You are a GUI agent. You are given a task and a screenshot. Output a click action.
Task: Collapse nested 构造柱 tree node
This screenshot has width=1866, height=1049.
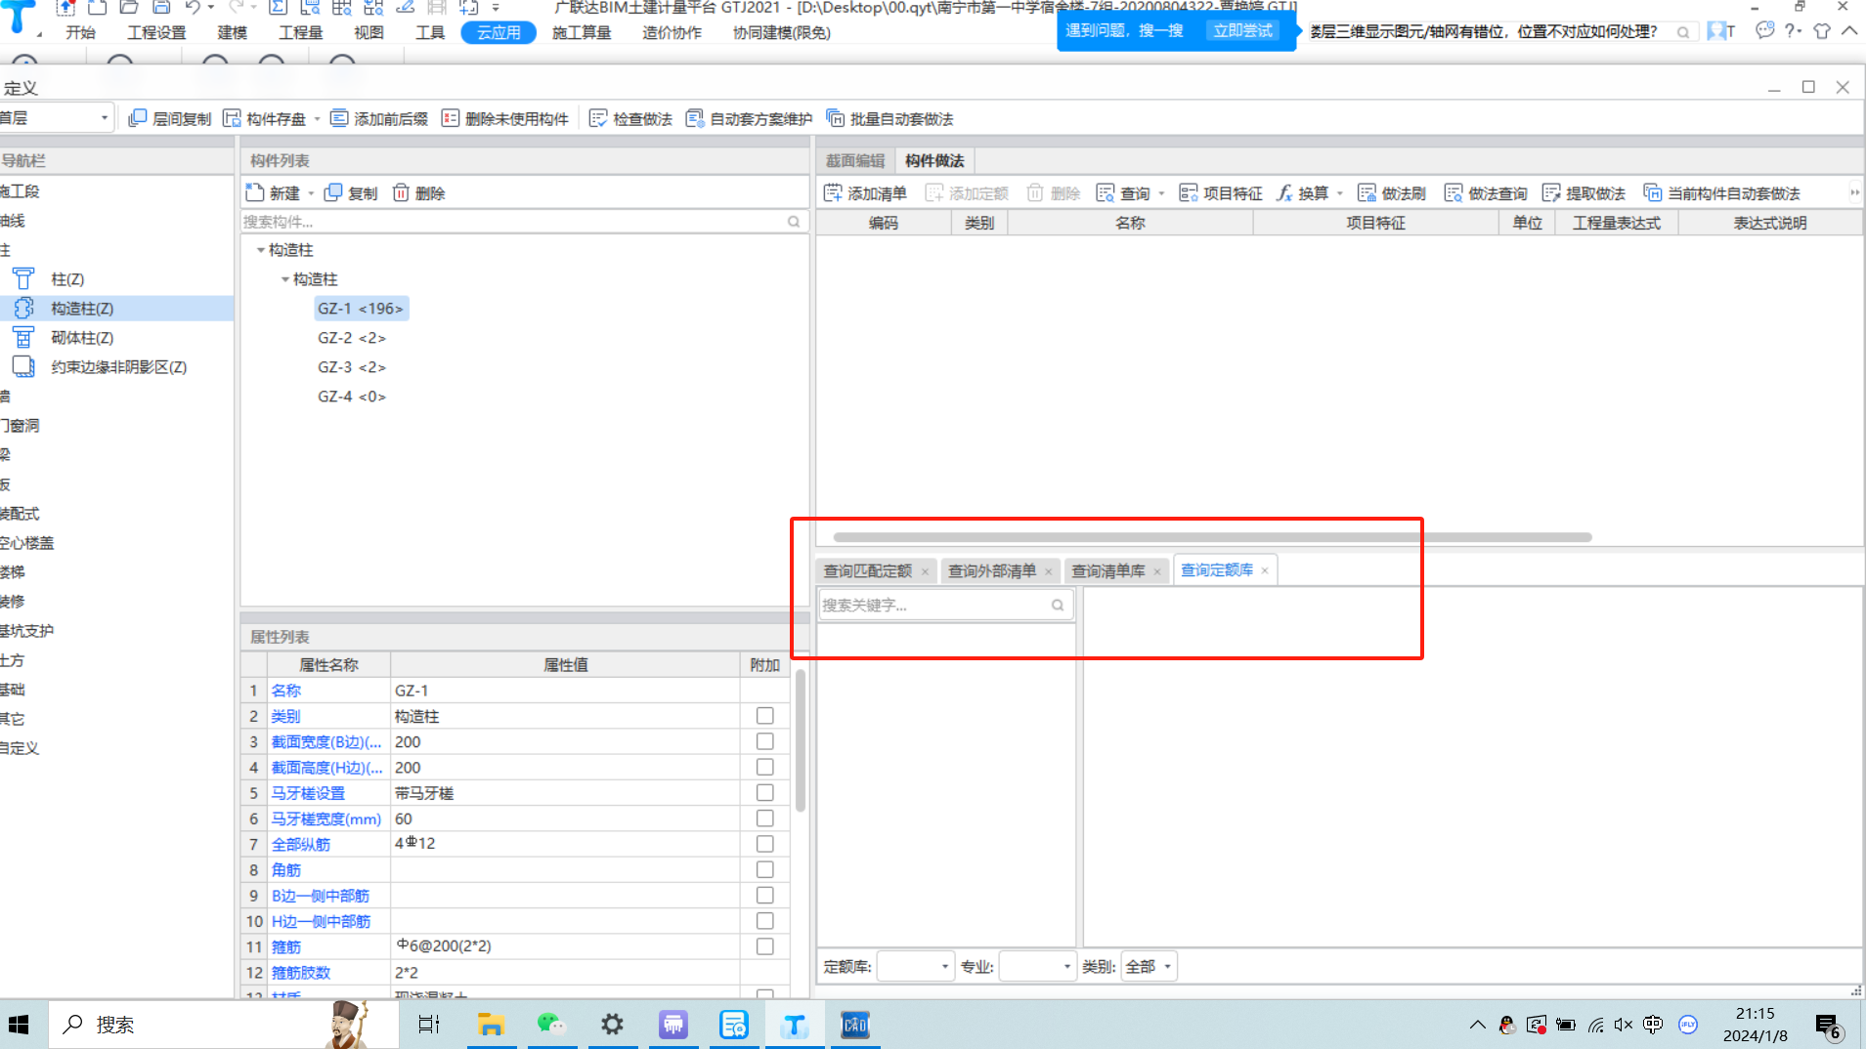click(285, 279)
